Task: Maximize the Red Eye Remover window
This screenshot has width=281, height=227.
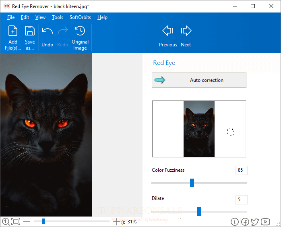Action: coord(253,6)
